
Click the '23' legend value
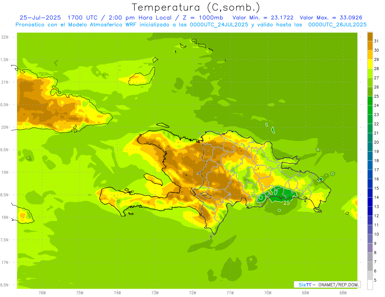point(377,115)
